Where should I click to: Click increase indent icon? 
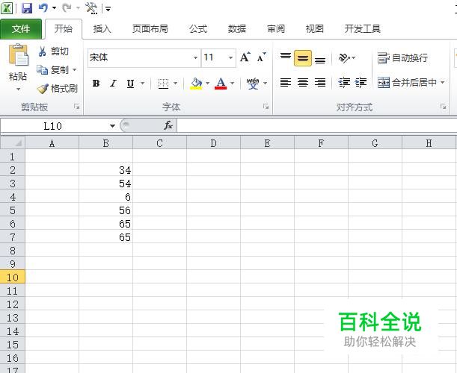[x=361, y=83]
